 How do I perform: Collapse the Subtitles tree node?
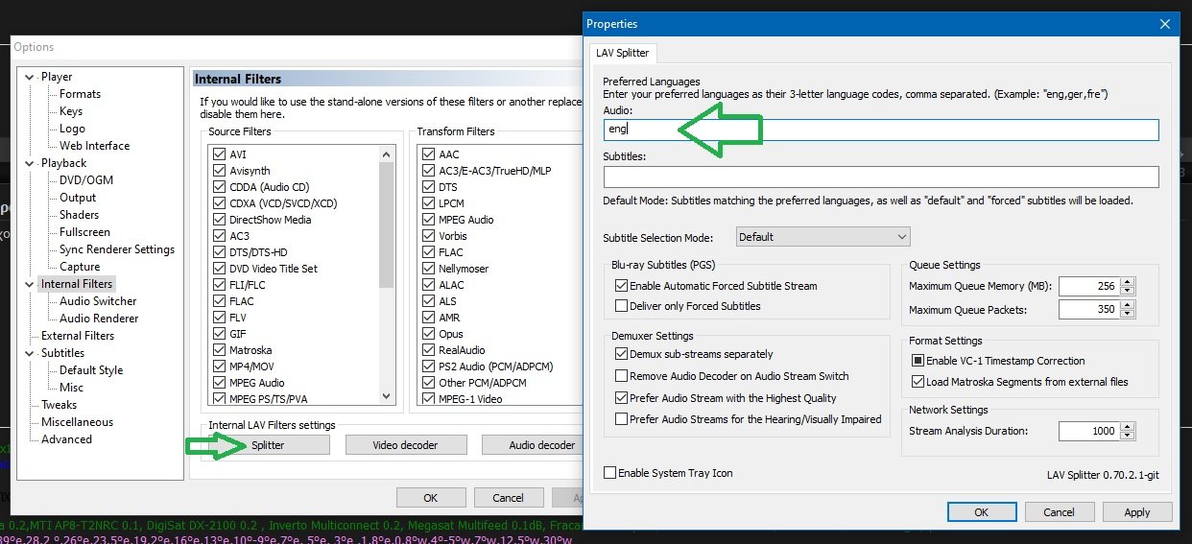(30, 353)
